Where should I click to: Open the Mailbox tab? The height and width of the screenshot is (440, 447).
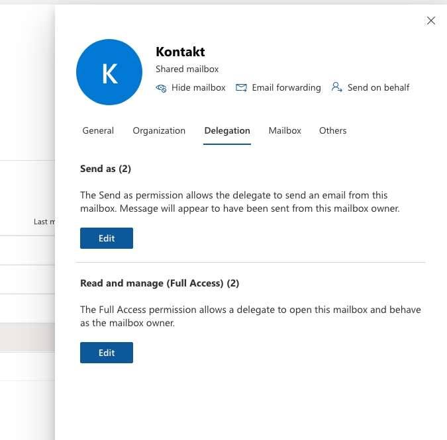click(285, 130)
